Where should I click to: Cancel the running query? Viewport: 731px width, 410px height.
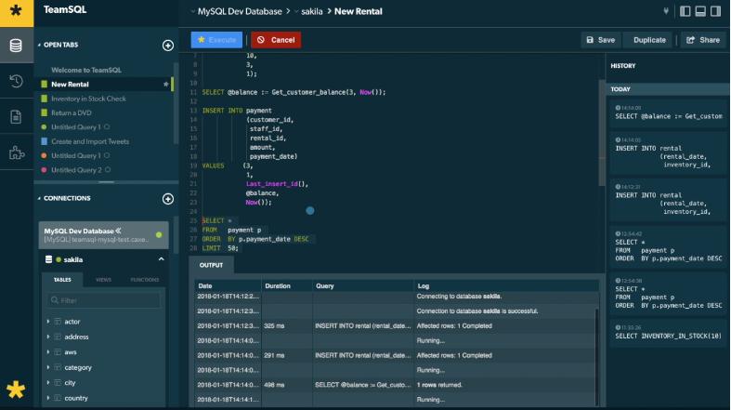[x=276, y=40]
